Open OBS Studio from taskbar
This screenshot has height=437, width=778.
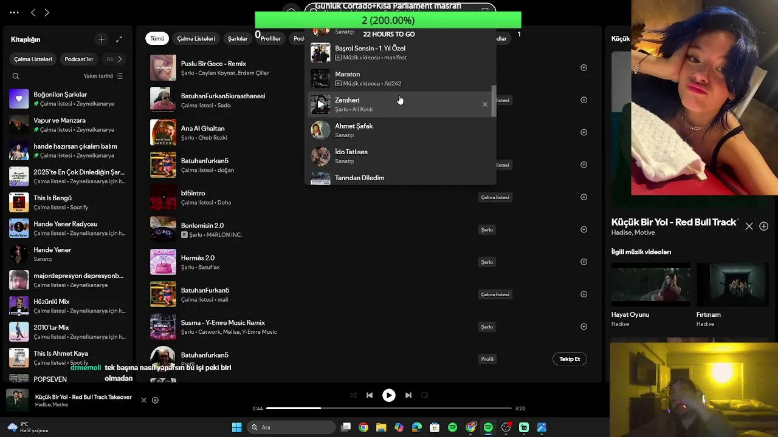(x=506, y=427)
